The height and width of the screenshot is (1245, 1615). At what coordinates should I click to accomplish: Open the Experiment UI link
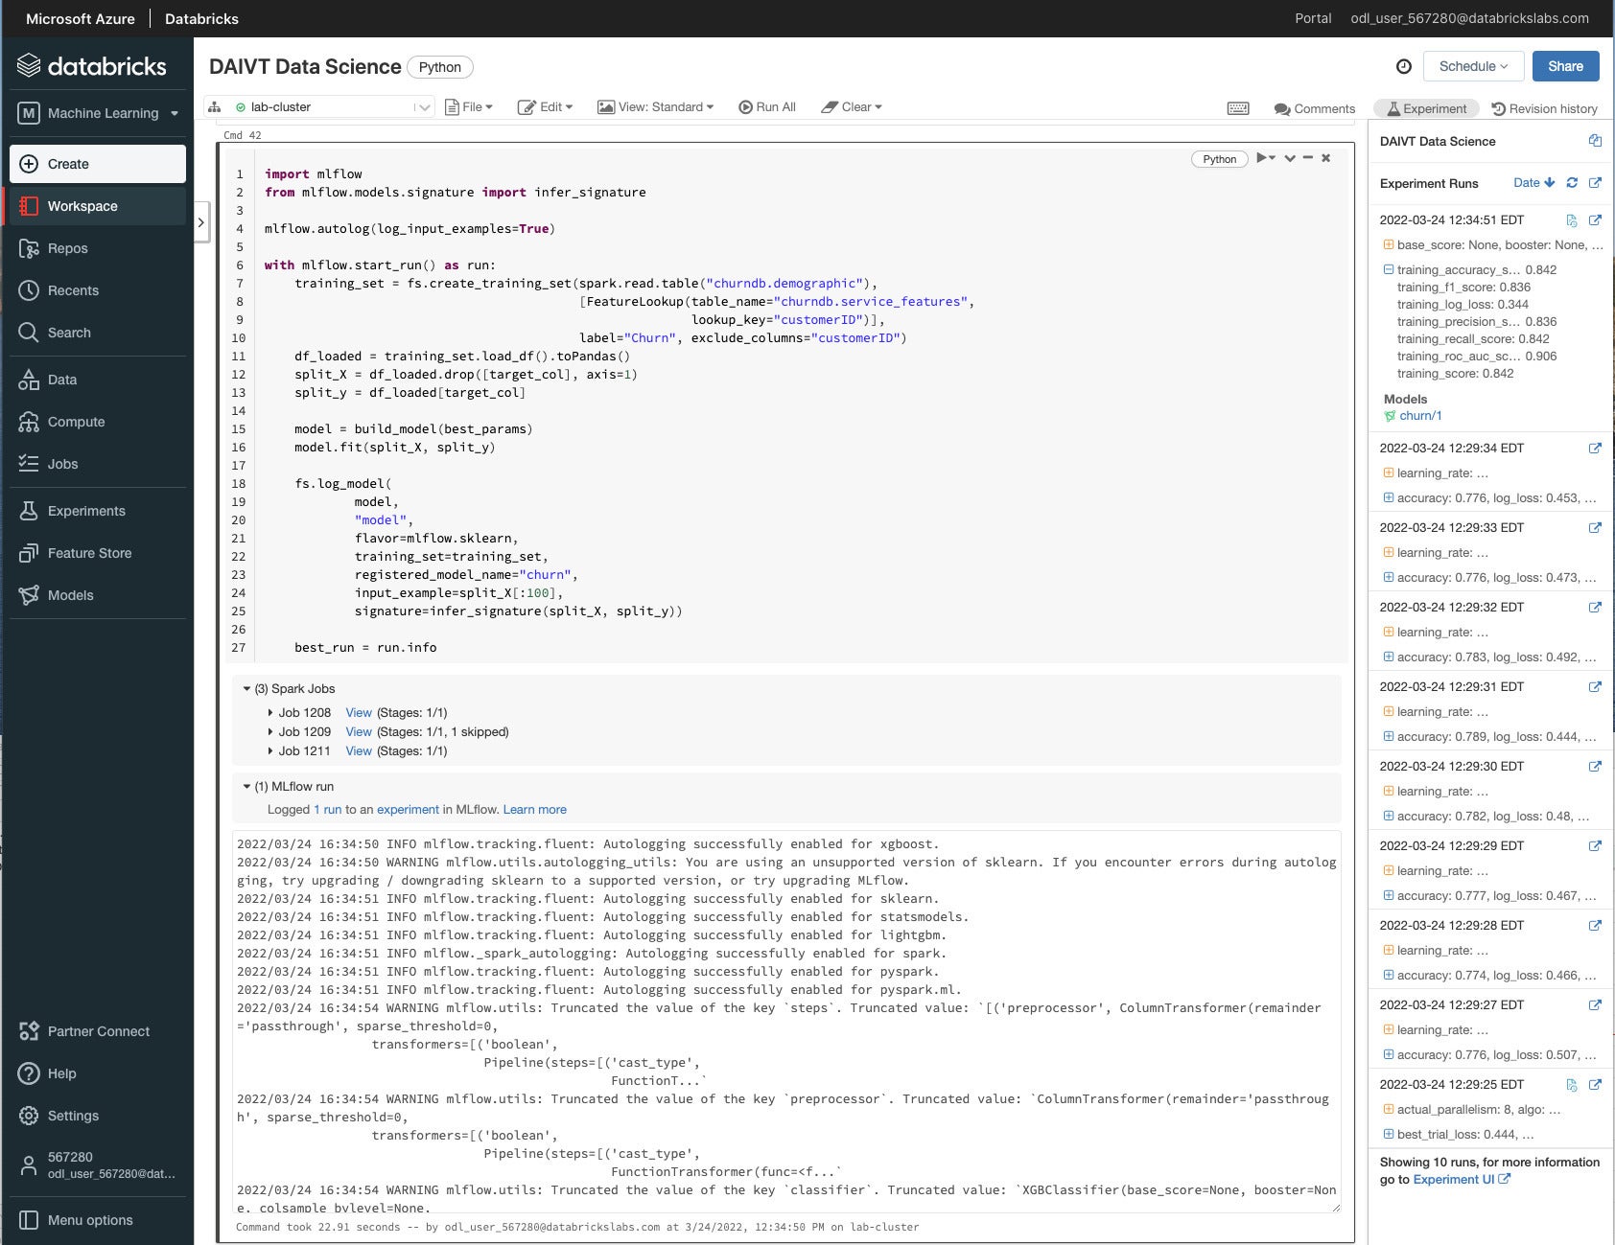pos(1462,1180)
